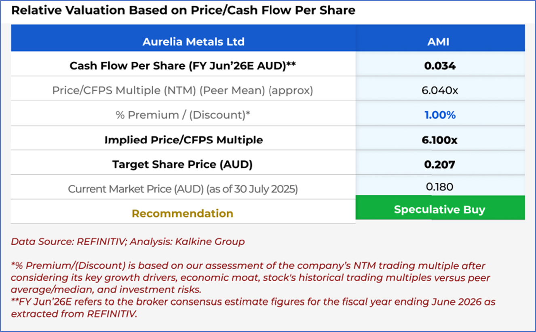Click the blue 1.00% premium value
The width and height of the screenshot is (536, 332).
tap(440, 115)
